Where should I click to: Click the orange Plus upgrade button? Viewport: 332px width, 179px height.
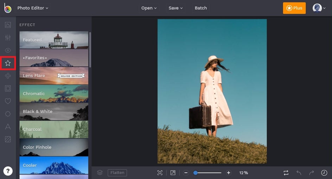(x=294, y=8)
